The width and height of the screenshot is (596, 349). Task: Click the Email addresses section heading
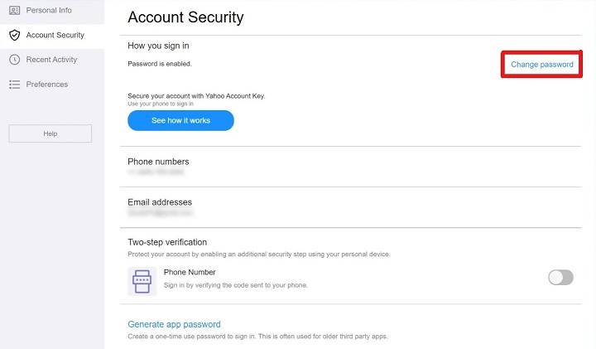(160, 202)
